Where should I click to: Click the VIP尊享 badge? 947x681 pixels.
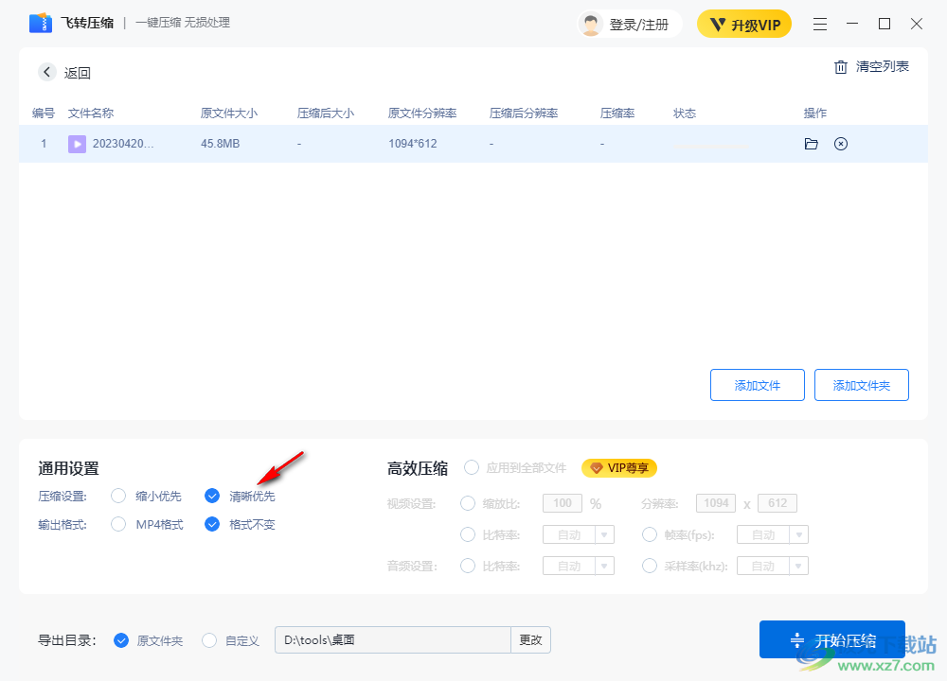click(x=619, y=468)
